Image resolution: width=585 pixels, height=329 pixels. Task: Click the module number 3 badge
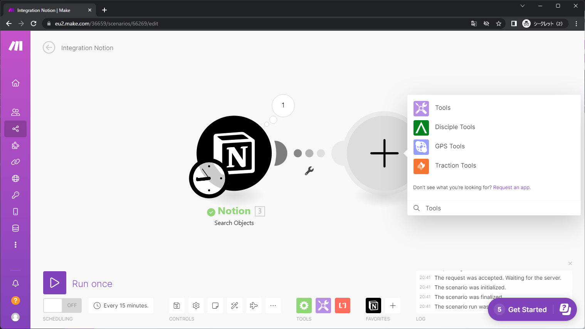[x=260, y=211]
